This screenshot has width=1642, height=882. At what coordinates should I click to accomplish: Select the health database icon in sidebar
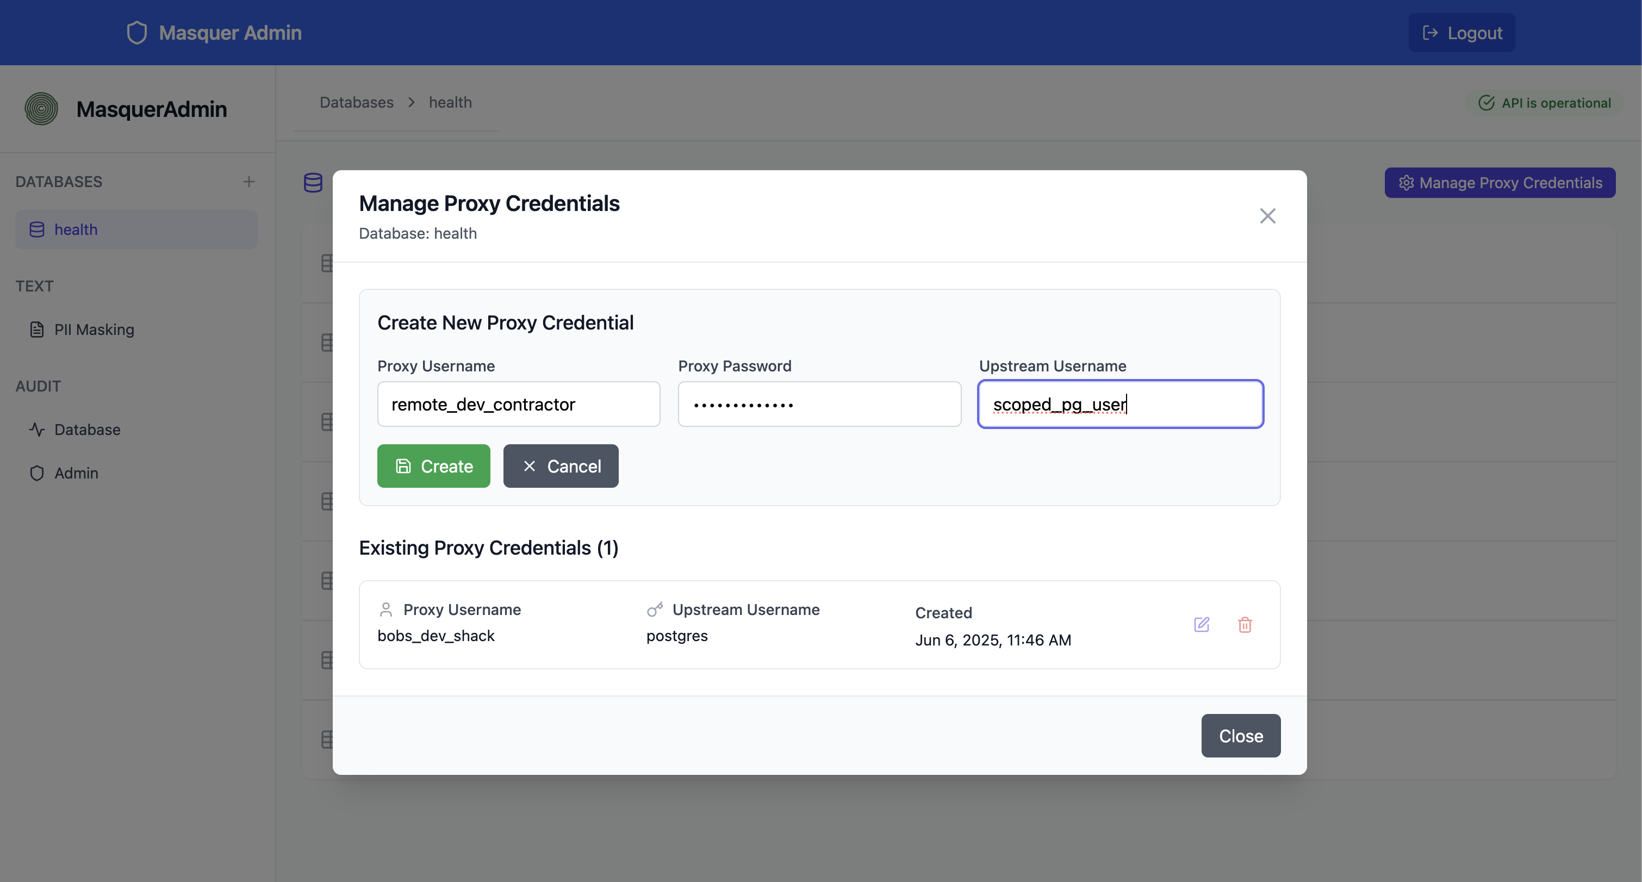[x=36, y=229]
